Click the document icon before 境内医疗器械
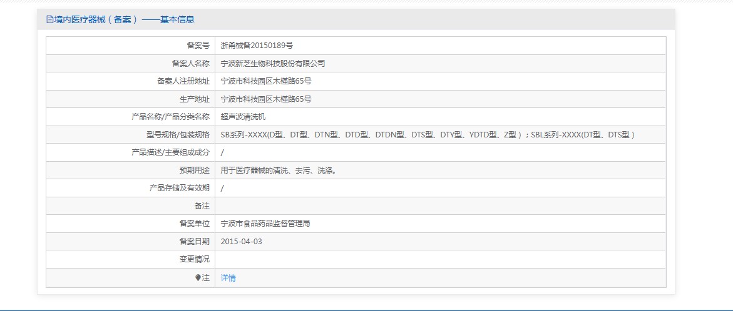Image resolution: width=733 pixels, height=311 pixels. (x=49, y=19)
